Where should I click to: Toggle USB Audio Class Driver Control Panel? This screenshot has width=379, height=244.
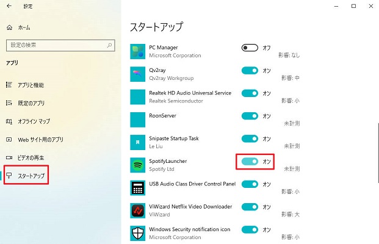click(250, 184)
